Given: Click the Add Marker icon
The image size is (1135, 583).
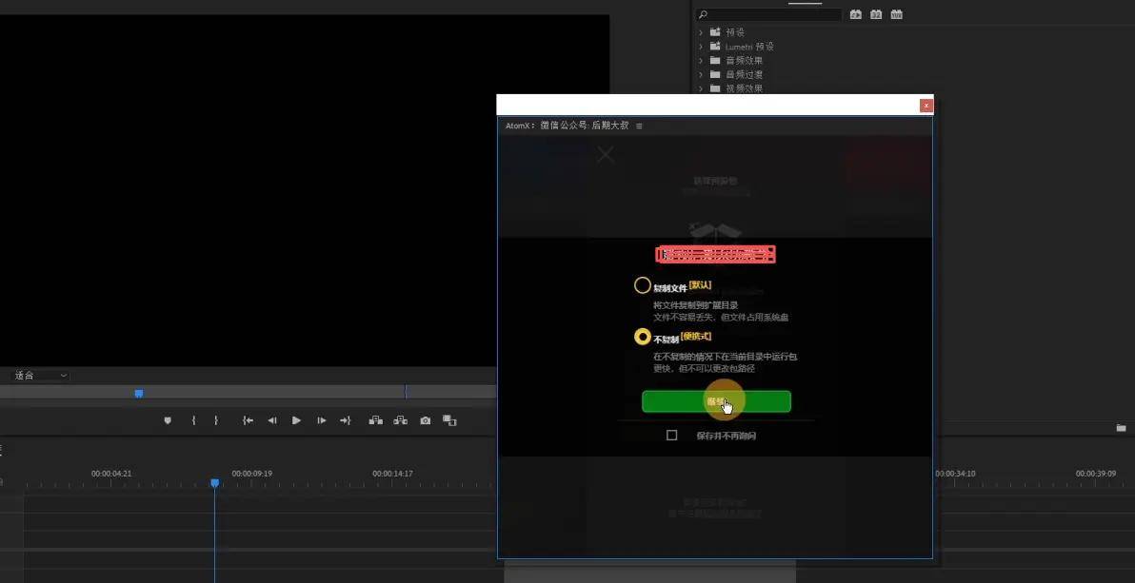Looking at the screenshot, I should tap(168, 420).
